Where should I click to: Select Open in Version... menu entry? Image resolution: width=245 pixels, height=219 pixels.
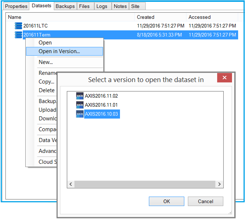(x=65, y=51)
